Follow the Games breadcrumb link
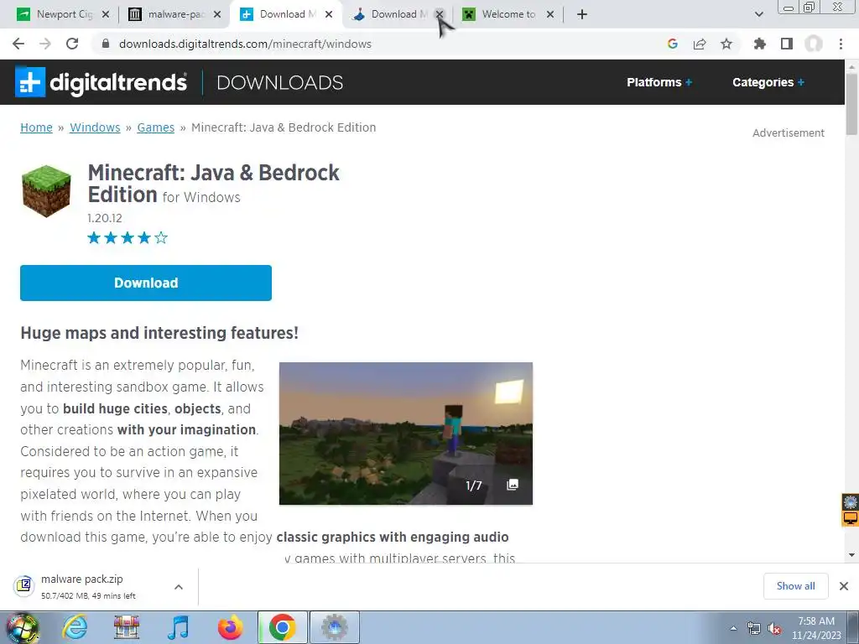The image size is (859, 644). [155, 127]
